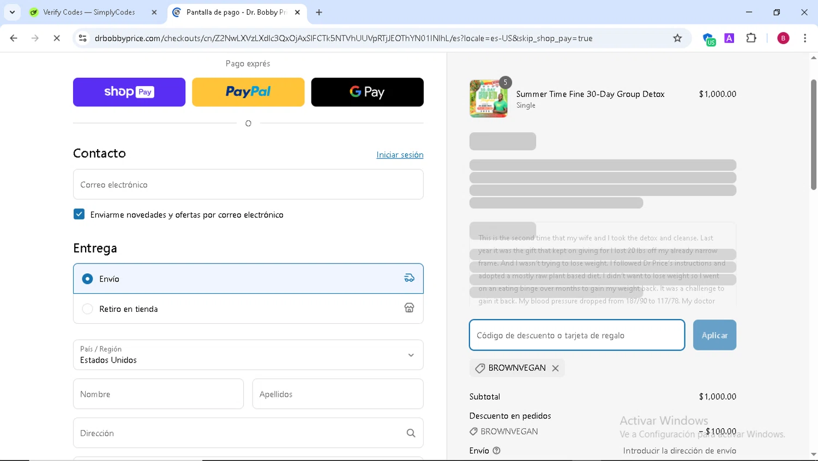
Task: Remove the BROWNVEGAN discount code
Action: tap(555, 368)
